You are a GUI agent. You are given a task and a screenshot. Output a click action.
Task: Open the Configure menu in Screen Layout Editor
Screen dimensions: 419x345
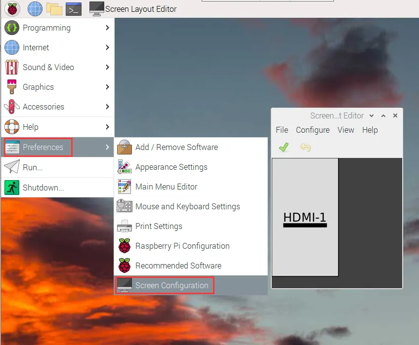point(313,130)
